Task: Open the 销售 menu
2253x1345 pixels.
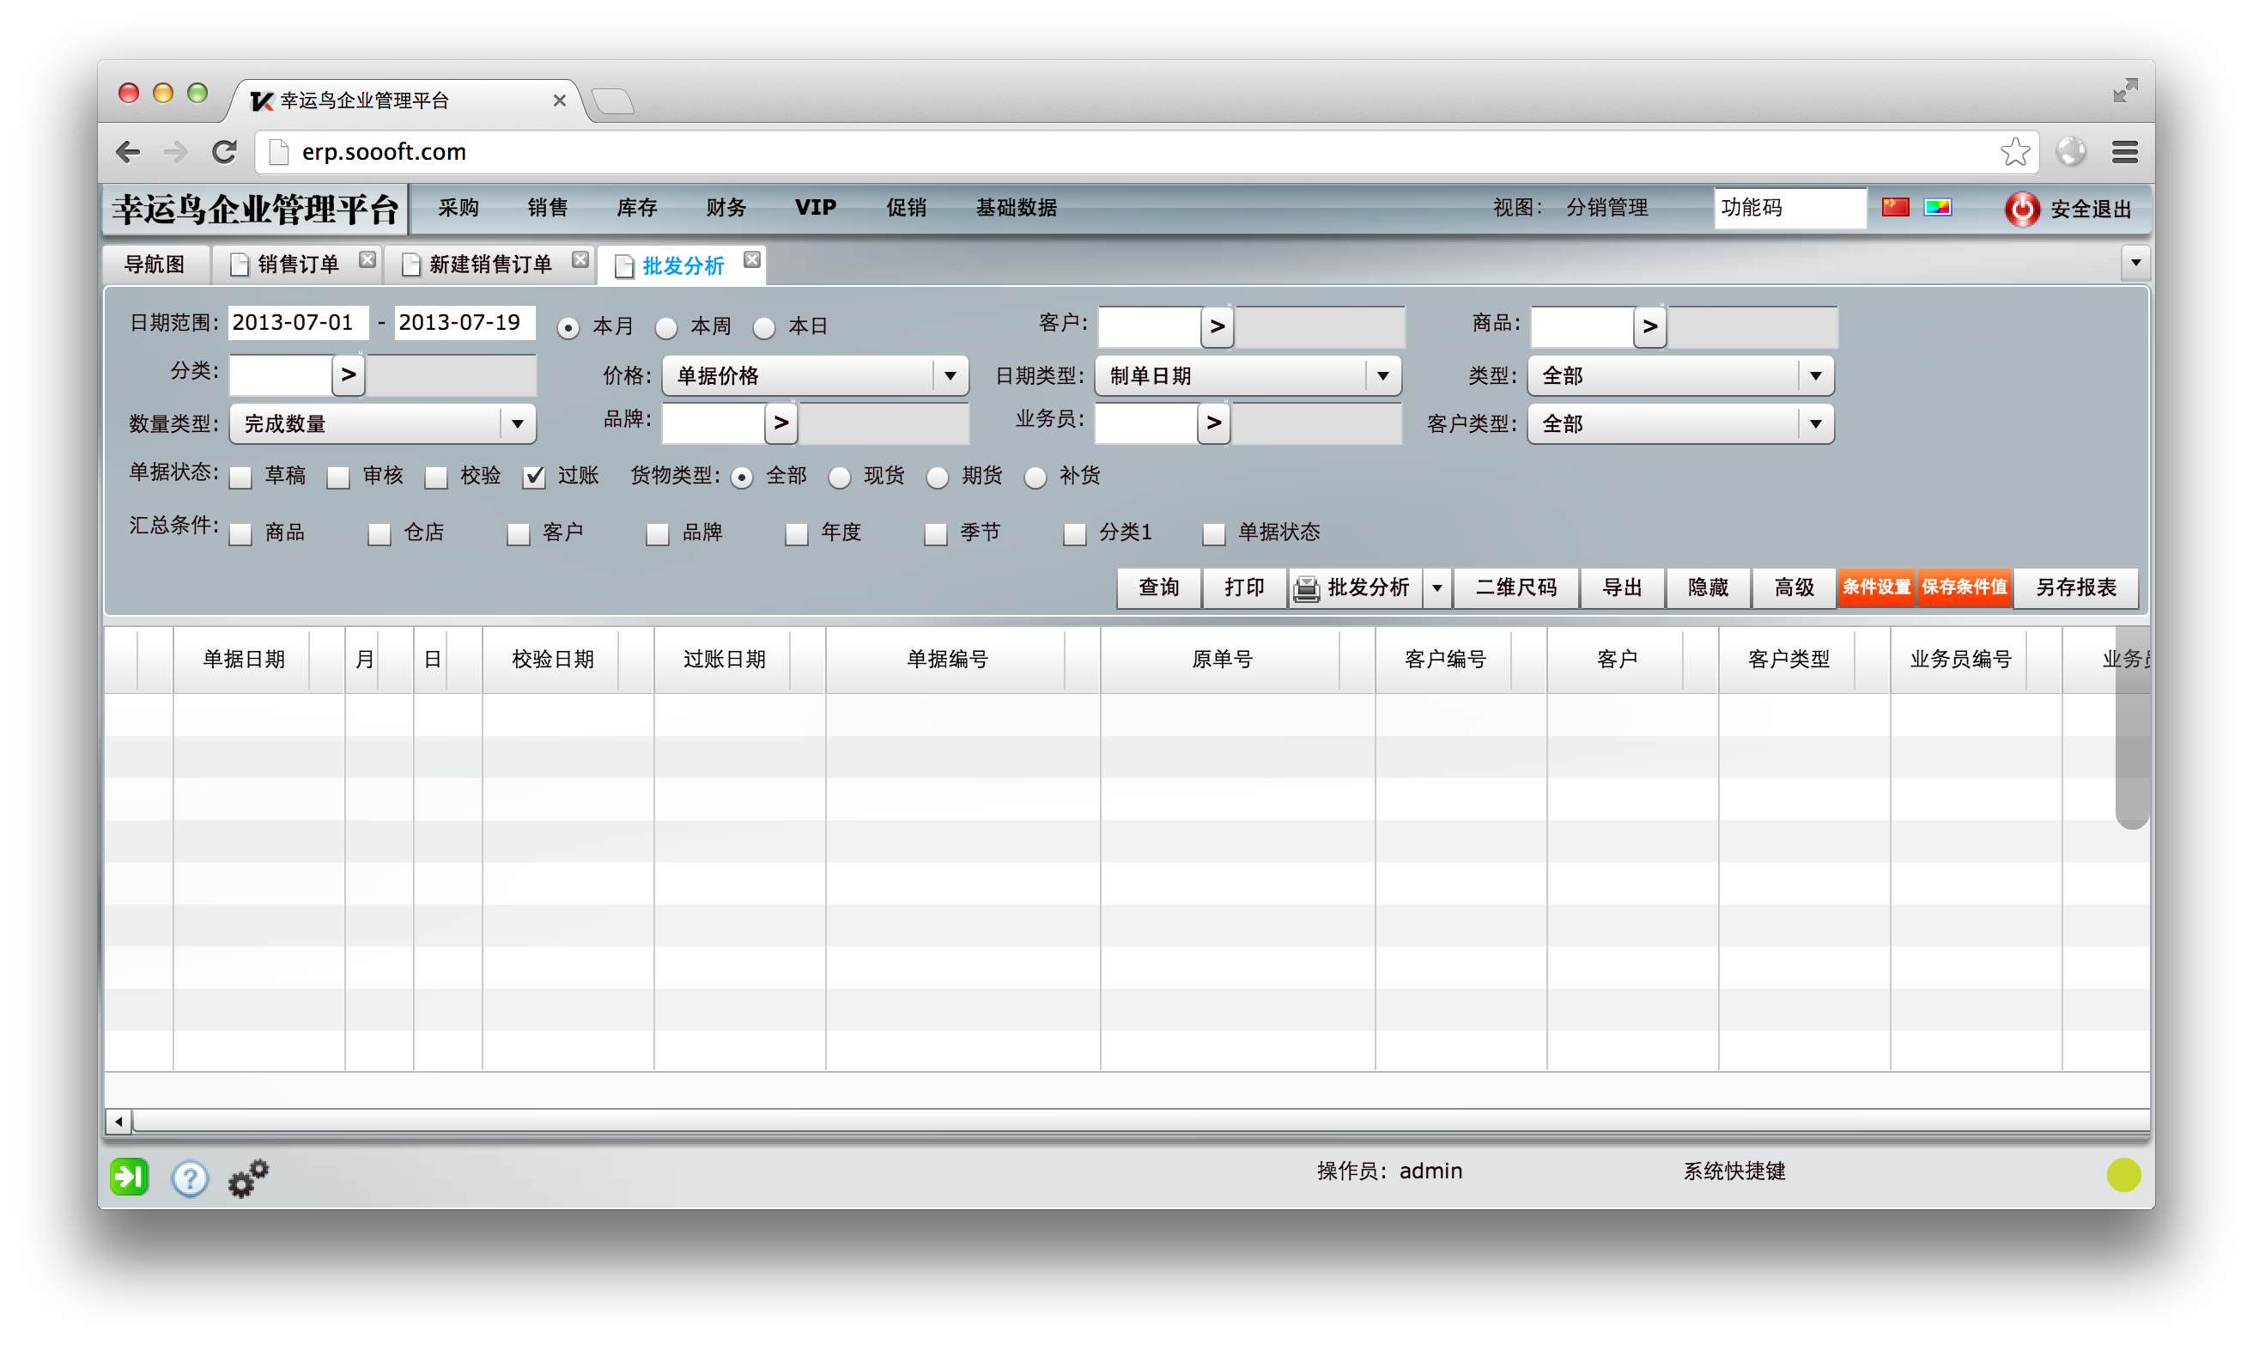Action: point(547,208)
